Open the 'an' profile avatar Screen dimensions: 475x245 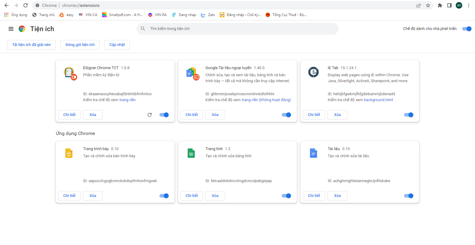point(459,5)
